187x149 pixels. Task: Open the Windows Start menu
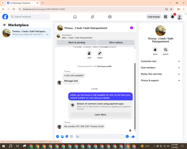(3, 146)
